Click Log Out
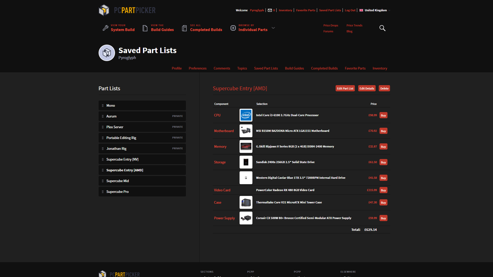The height and width of the screenshot is (277, 493). tap(350, 10)
